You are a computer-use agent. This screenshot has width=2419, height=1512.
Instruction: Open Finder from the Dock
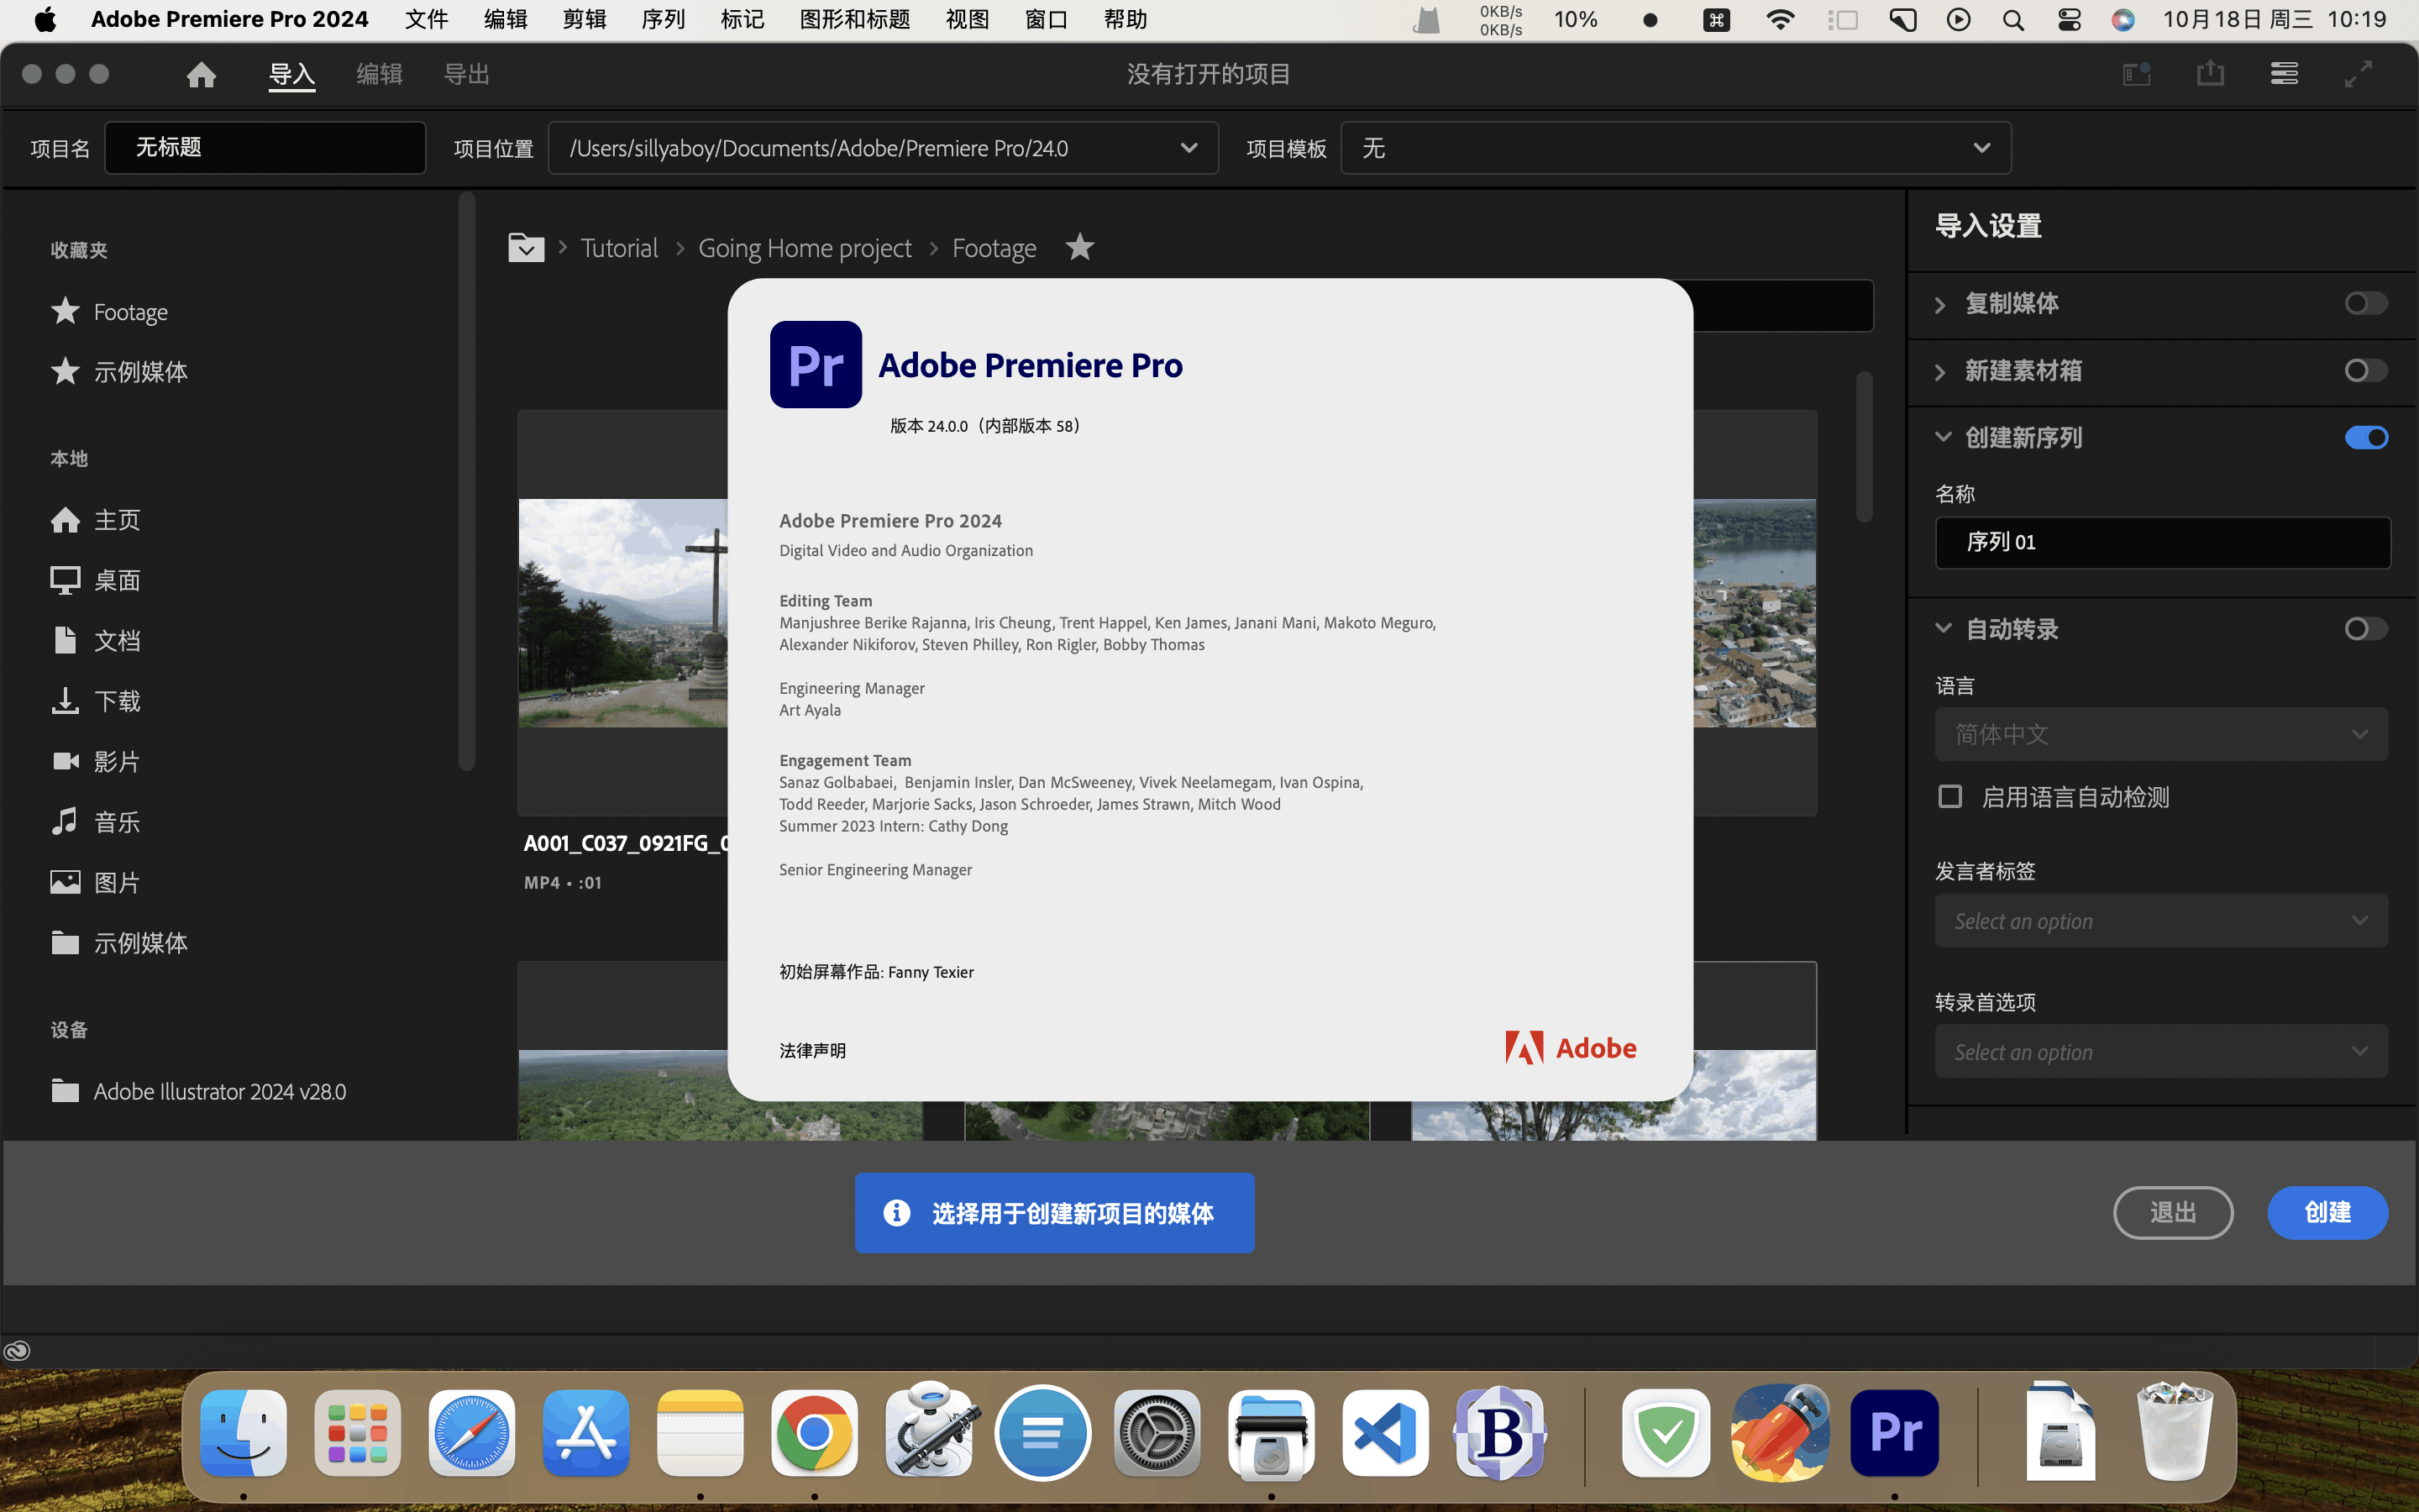click(x=243, y=1432)
